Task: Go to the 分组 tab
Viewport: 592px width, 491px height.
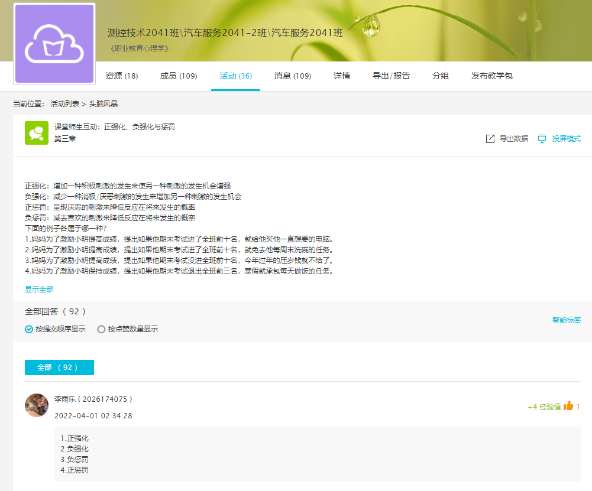Action: coord(440,76)
